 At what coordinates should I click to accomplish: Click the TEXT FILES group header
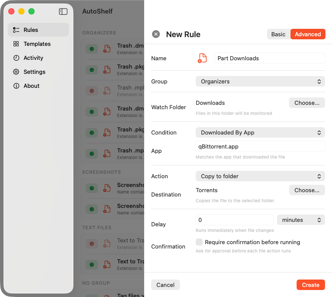pyautogui.click(x=97, y=228)
